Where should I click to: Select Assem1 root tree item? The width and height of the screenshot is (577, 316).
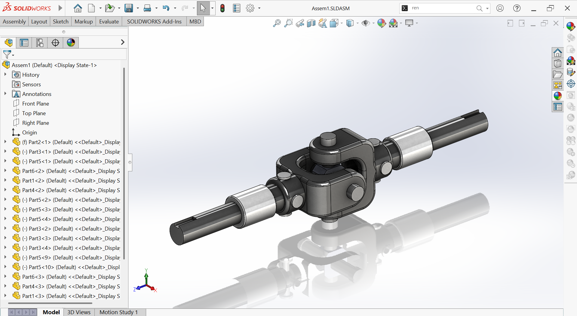pos(54,65)
